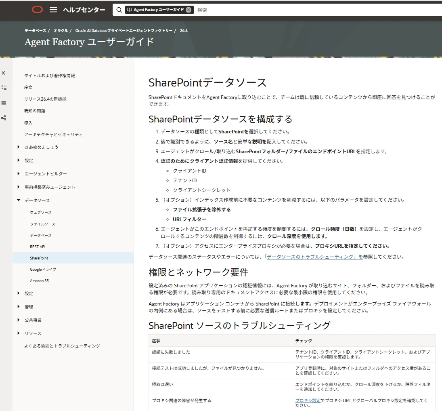Click the URLフィルター bullet item
The height and width of the screenshot is (411, 442).
pyautogui.click(x=189, y=219)
